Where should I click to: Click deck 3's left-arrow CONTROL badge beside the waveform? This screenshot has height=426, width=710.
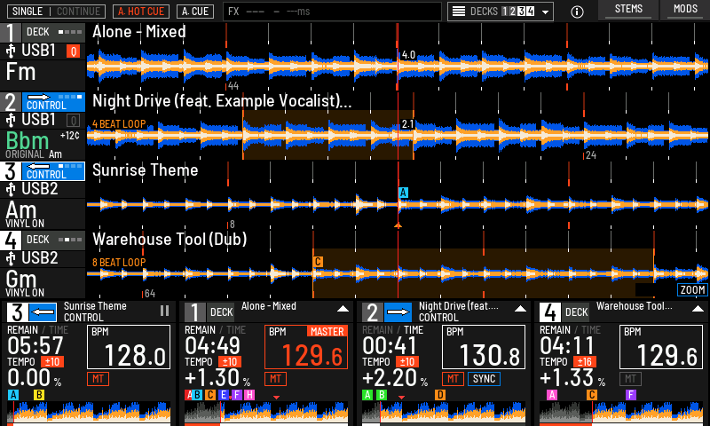[x=53, y=171]
